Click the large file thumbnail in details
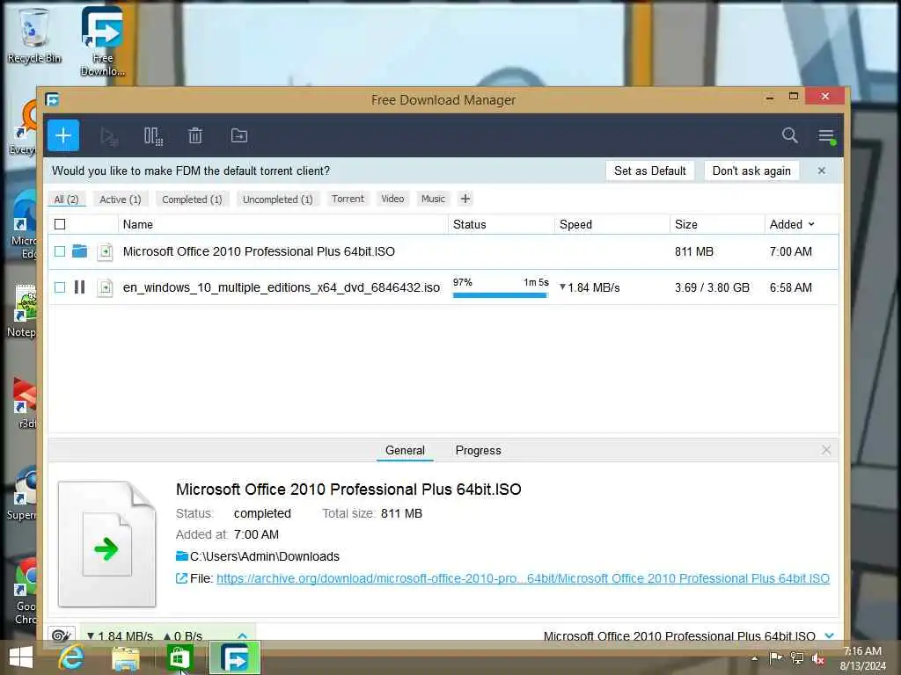 [x=106, y=543]
